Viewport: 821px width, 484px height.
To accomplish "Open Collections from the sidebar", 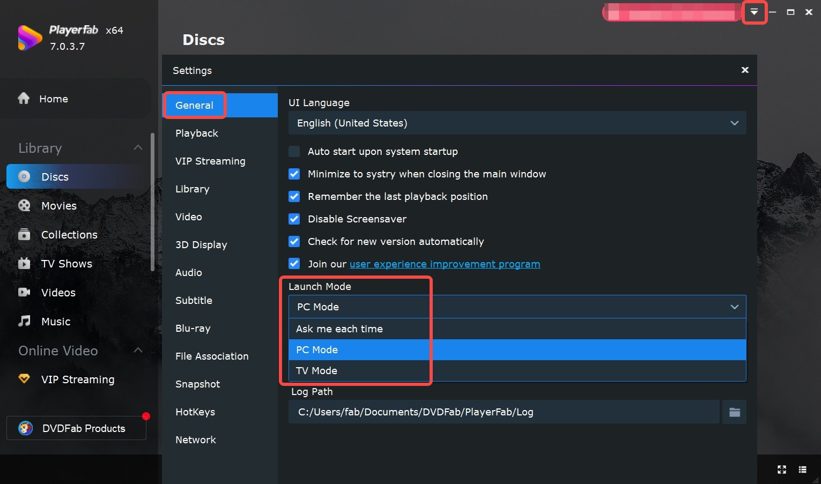I will click(69, 235).
